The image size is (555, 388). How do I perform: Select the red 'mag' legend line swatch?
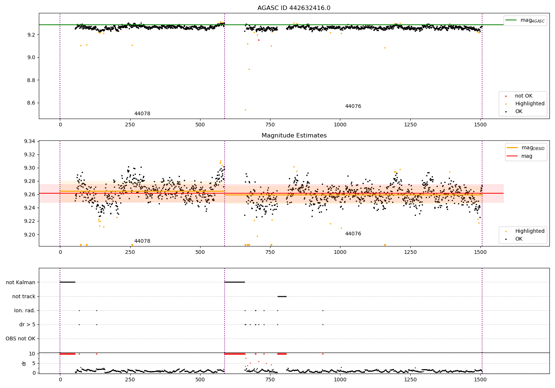pos(512,156)
